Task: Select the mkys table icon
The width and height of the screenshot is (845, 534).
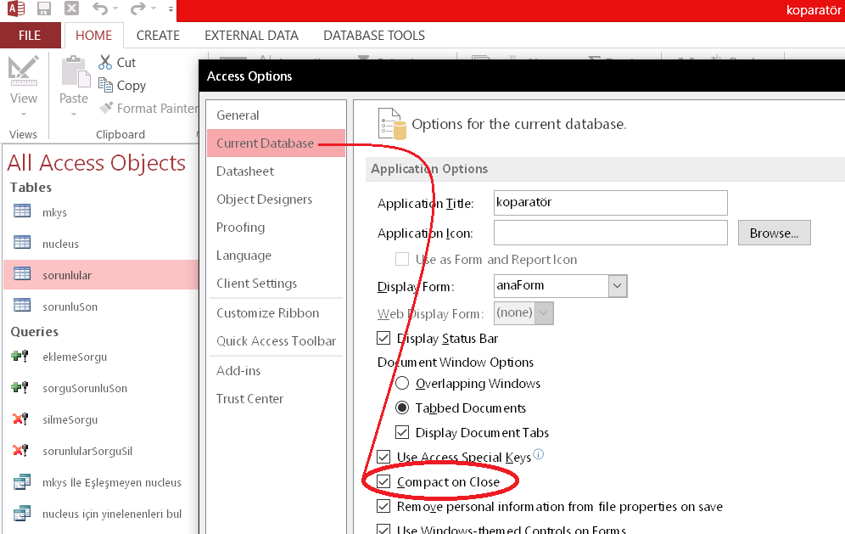Action: (22, 212)
